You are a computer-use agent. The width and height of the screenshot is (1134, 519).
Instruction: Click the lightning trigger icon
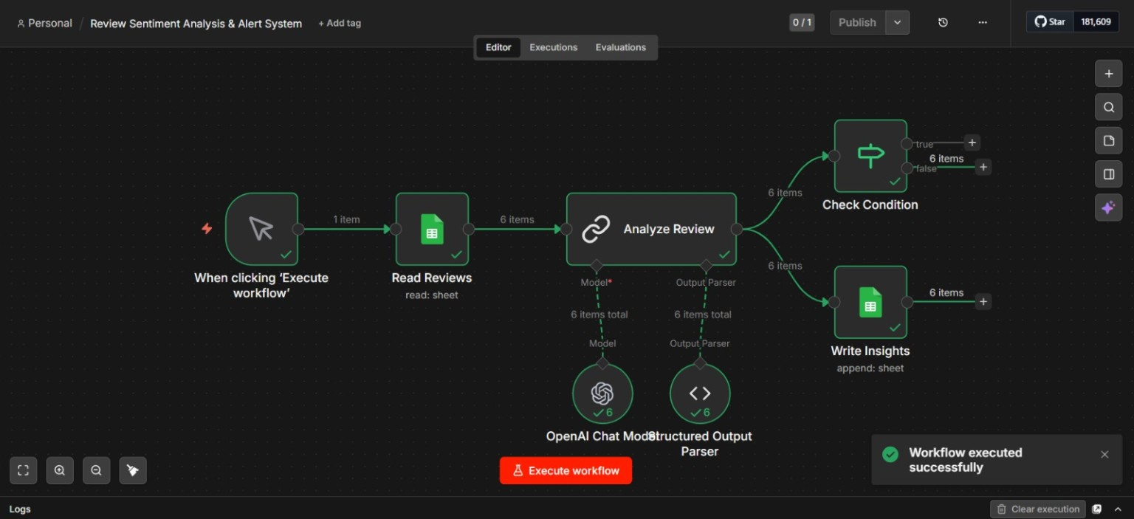coord(207,229)
